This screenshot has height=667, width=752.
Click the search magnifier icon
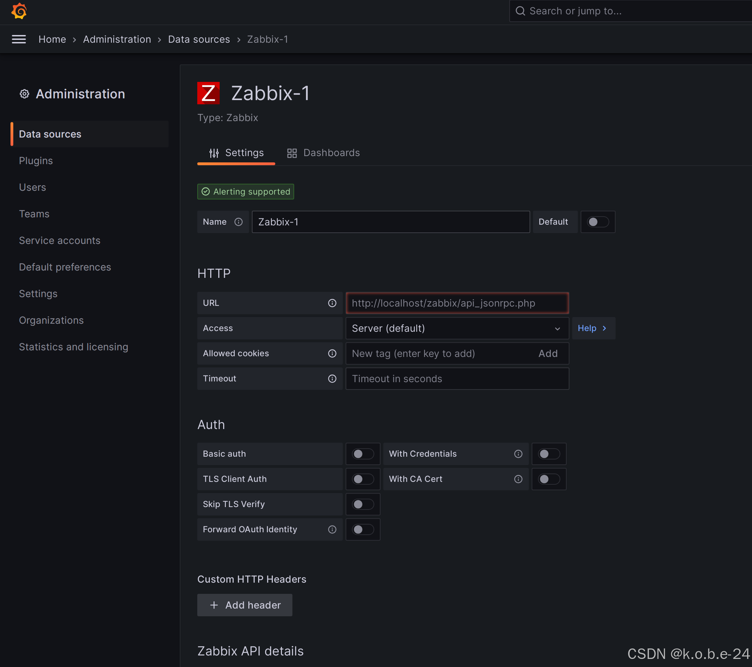coord(520,11)
